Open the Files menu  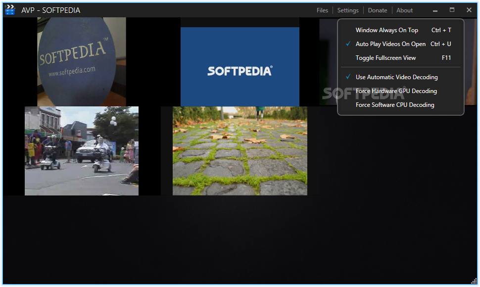pyautogui.click(x=322, y=10)
